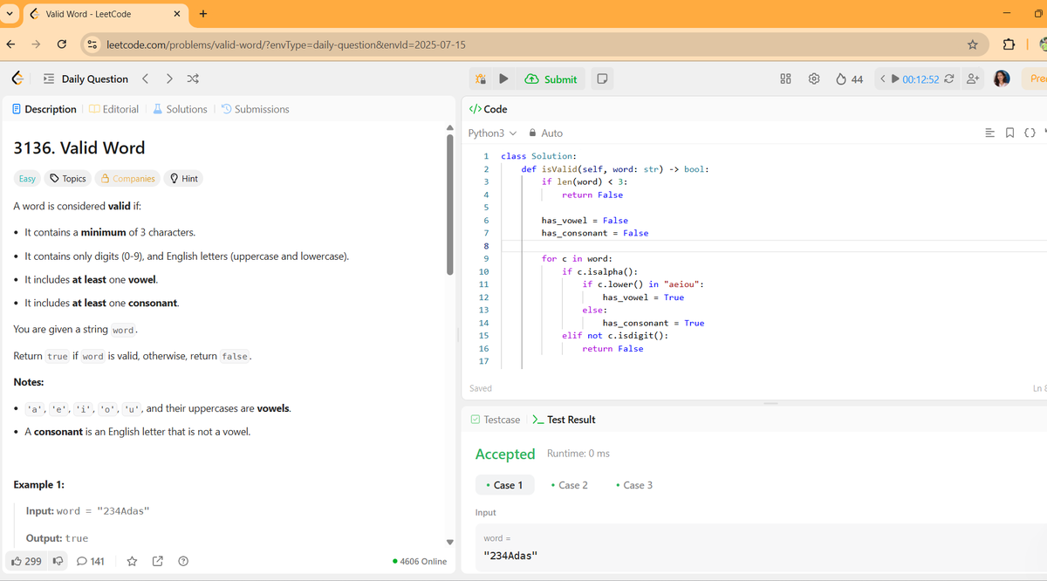
Task: Select Case 2 result
Action: 570,485
